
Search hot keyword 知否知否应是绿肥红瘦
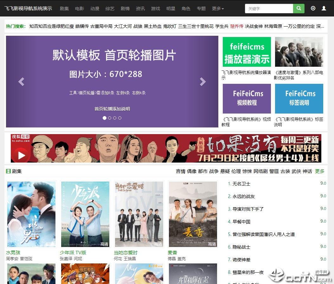tap(52, 26)
